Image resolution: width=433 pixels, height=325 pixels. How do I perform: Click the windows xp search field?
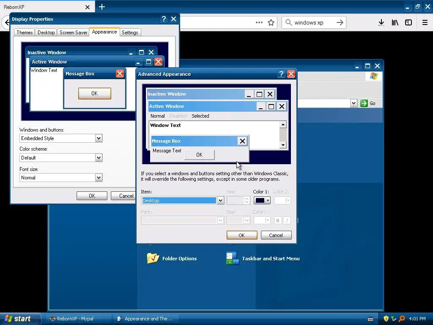click(x=314, y=22)
